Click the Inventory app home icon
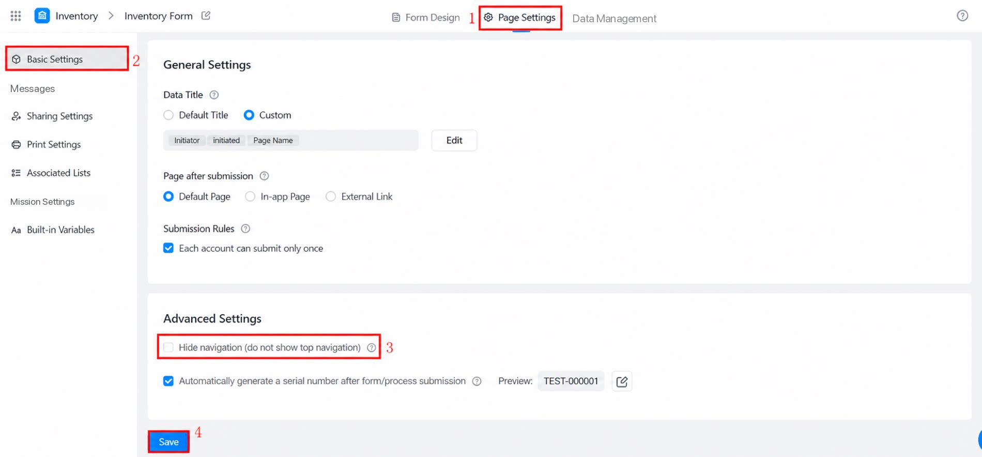This screenshot has width=982, height=457. 42,16
